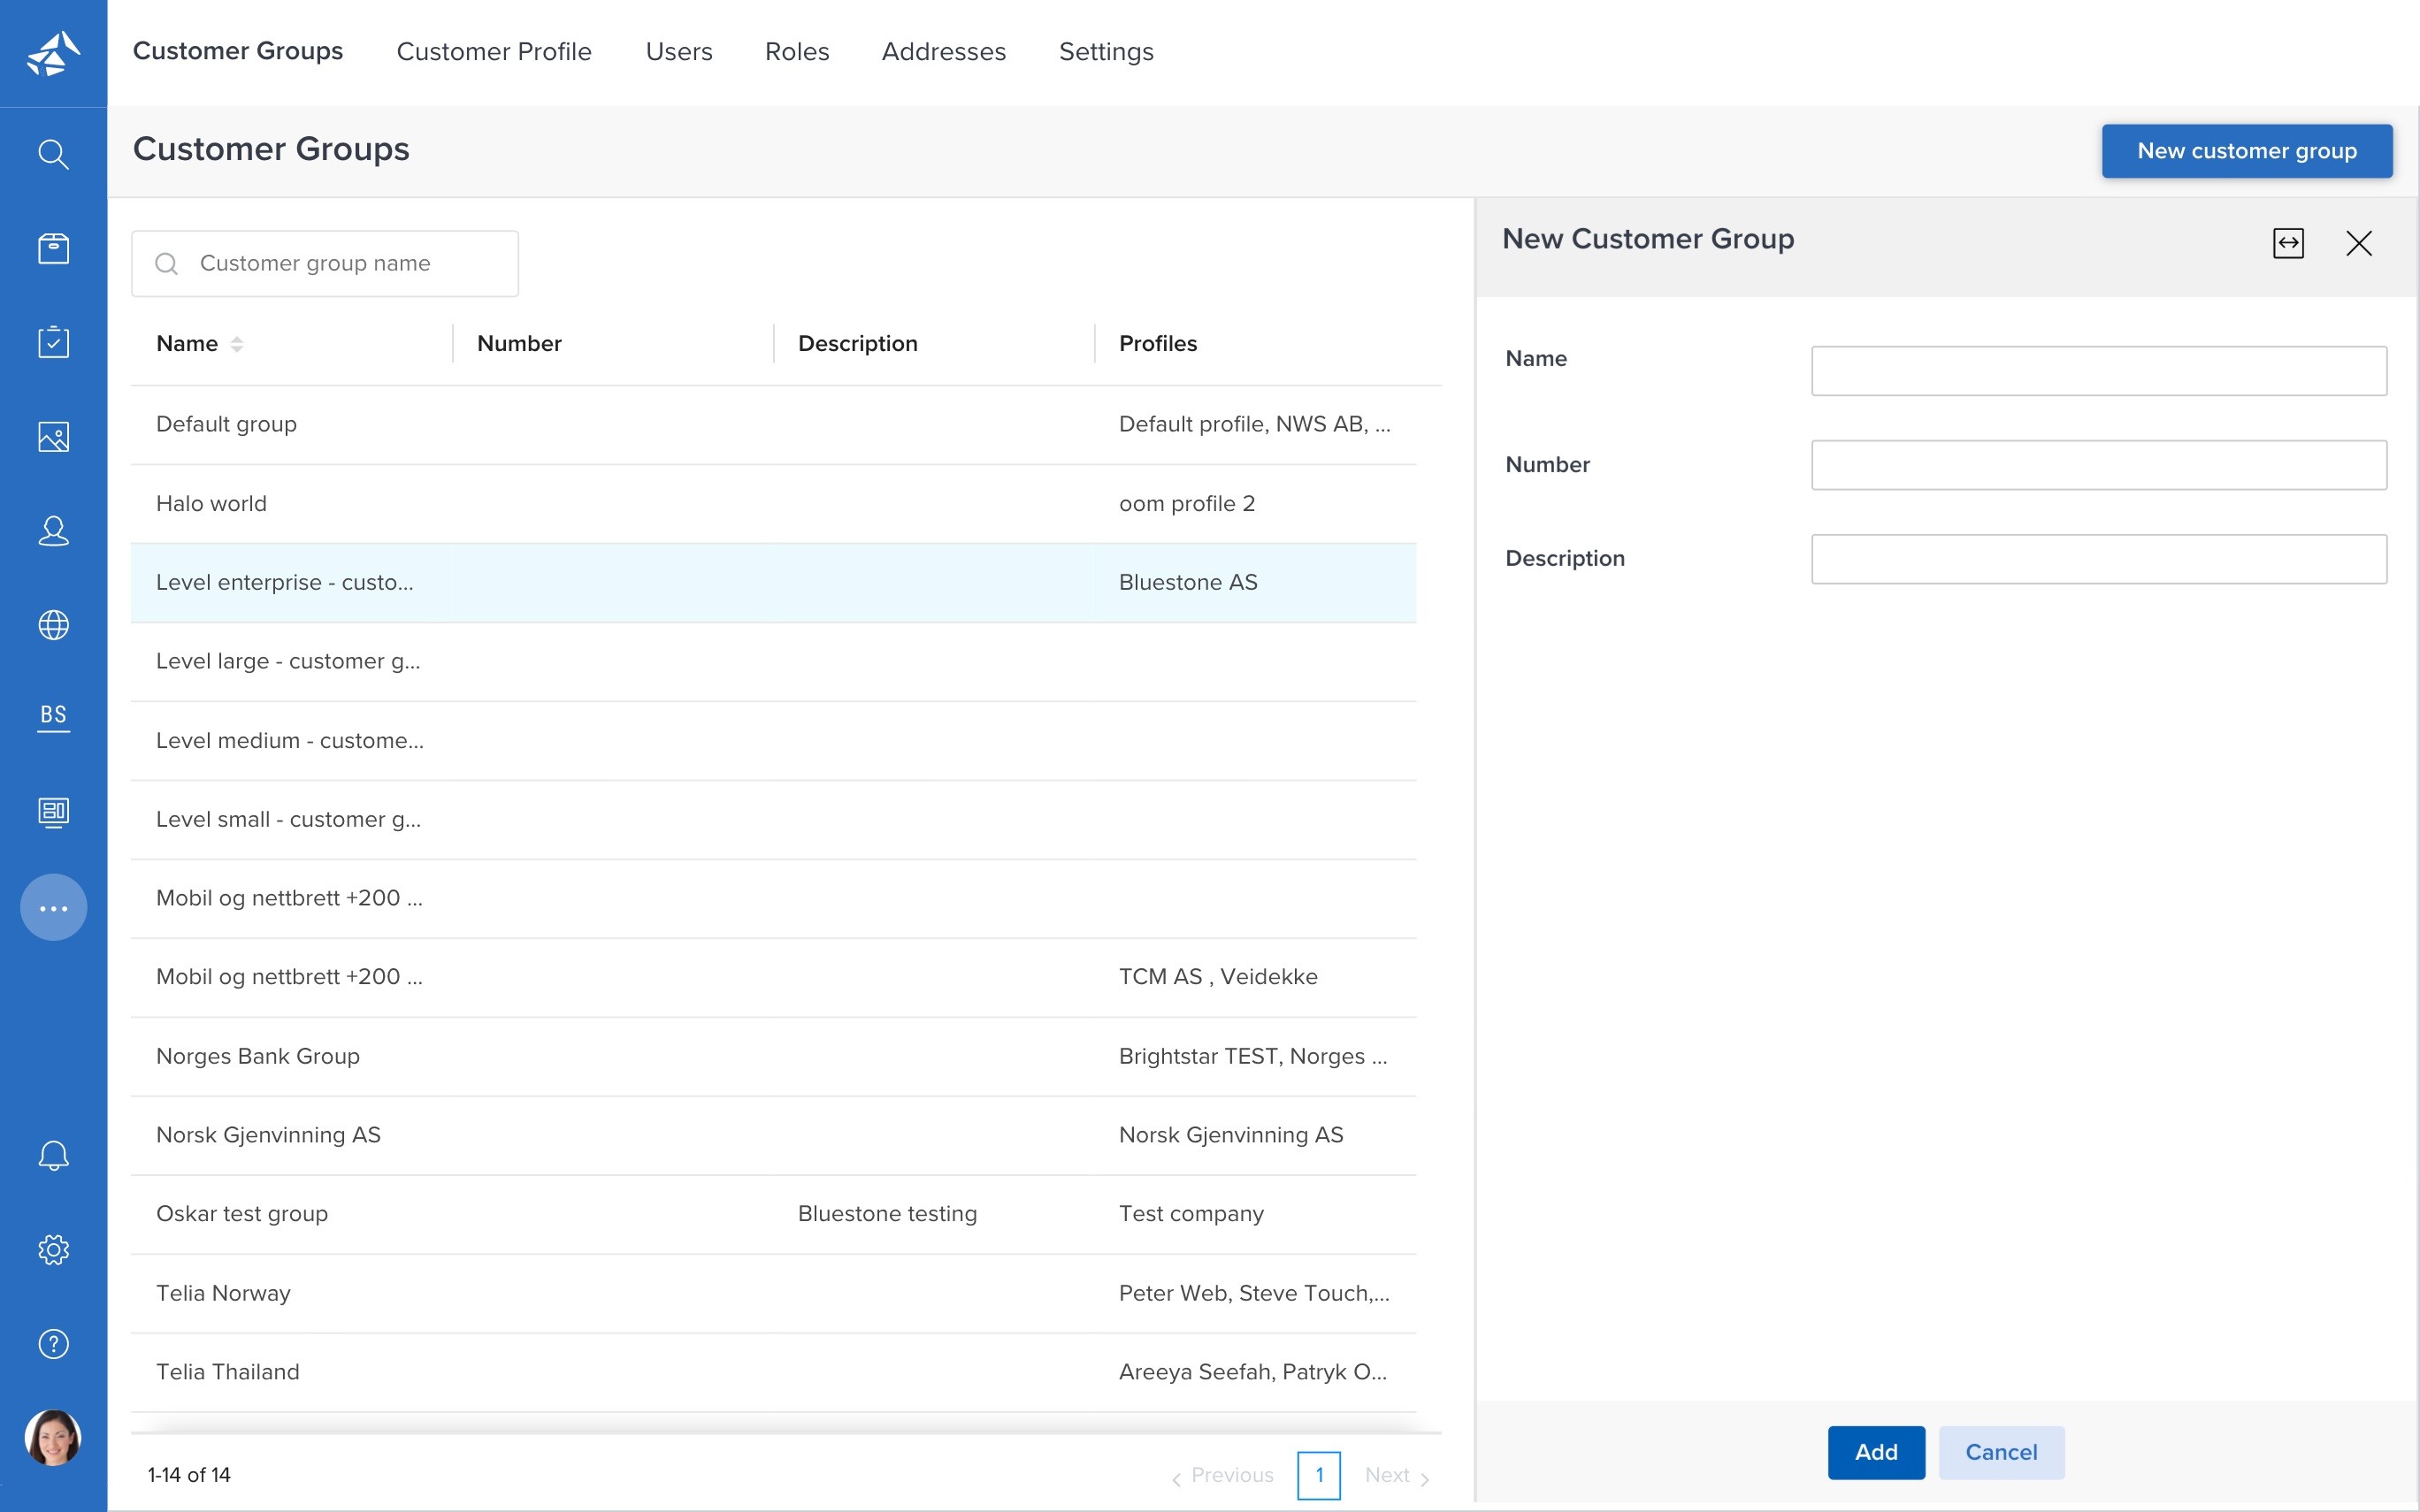Click the New customer group button
2420x1512 pixels.
[x=2246, y=151]
